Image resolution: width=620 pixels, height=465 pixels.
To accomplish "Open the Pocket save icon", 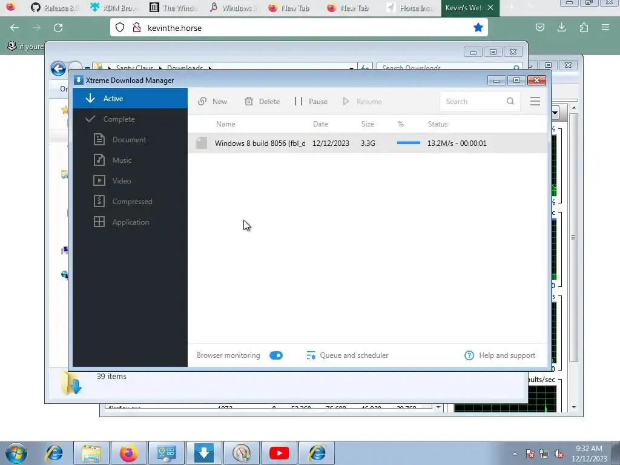I will [539, 27].
